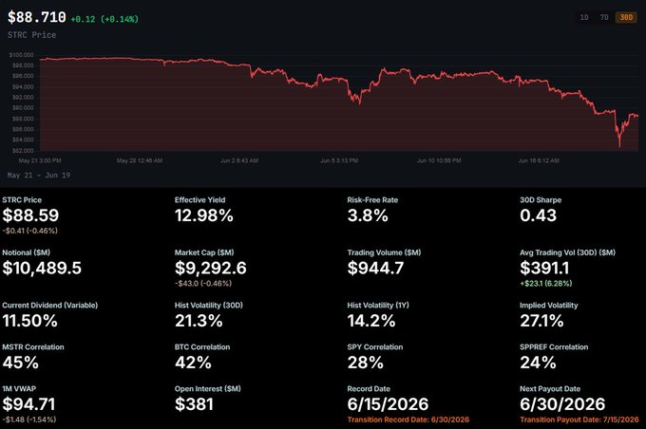This screenshot has width=646, height=429.
Task: Click the Market Cap ($M) label
Action: click(204, 252)
